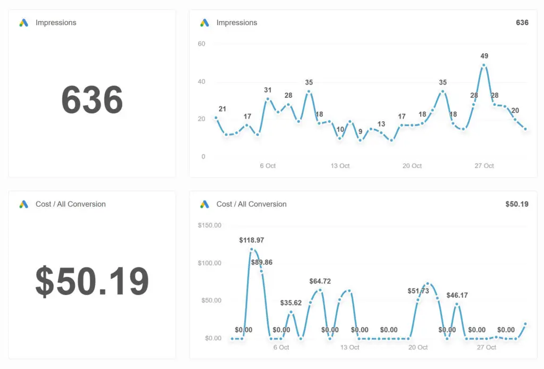Click Google Ads icon on Impressions stat card
The height and width of the screenshot is (369, 544).
23,23
